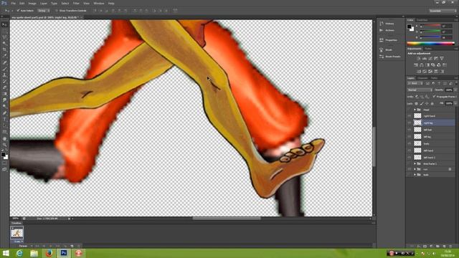Screen dimensions: 459x258
Task: Select the Dodge tool
Action: click(x=4, y=106)
